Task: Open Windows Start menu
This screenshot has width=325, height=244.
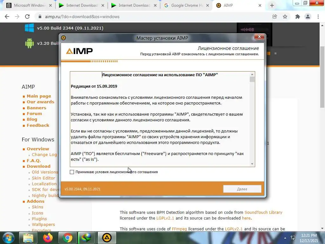Action: [9, 238]
